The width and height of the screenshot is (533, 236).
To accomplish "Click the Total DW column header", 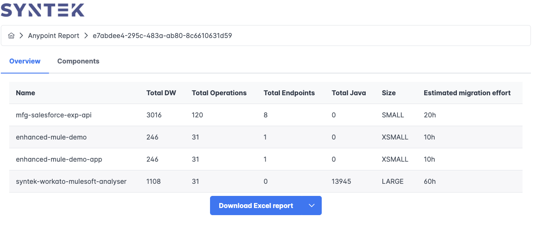I will pos(161,93).
